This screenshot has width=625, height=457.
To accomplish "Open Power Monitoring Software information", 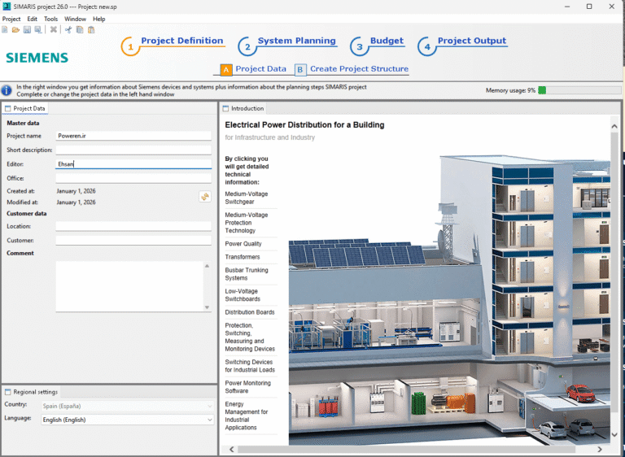I will pos(247,387).
